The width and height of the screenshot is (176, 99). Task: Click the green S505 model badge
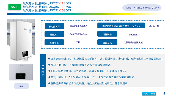point(15,7)
